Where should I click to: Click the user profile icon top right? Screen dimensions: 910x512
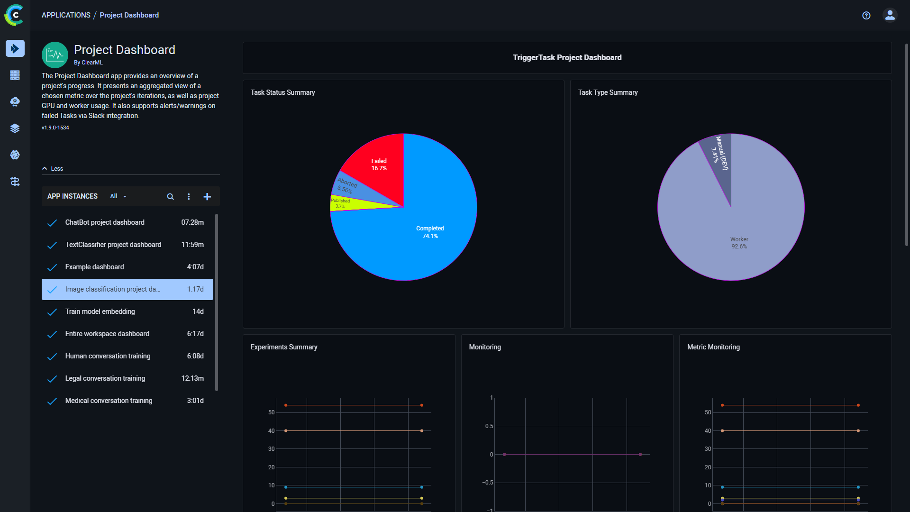pos(890,15)
